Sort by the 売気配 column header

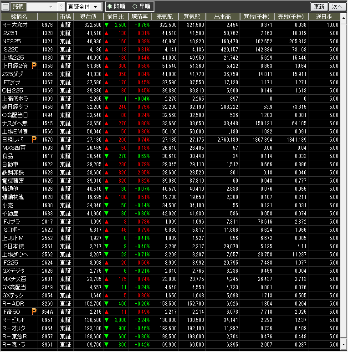(164, 17)
